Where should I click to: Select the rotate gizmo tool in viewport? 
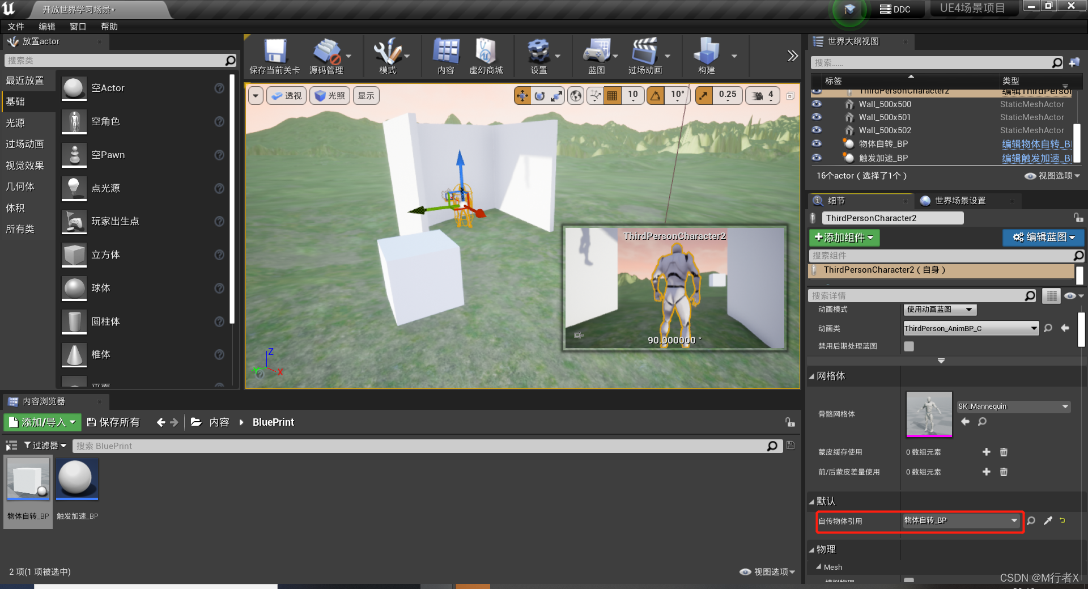539,96
